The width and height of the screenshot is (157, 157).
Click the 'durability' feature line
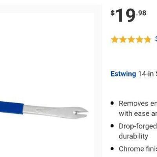coord(133,136)
